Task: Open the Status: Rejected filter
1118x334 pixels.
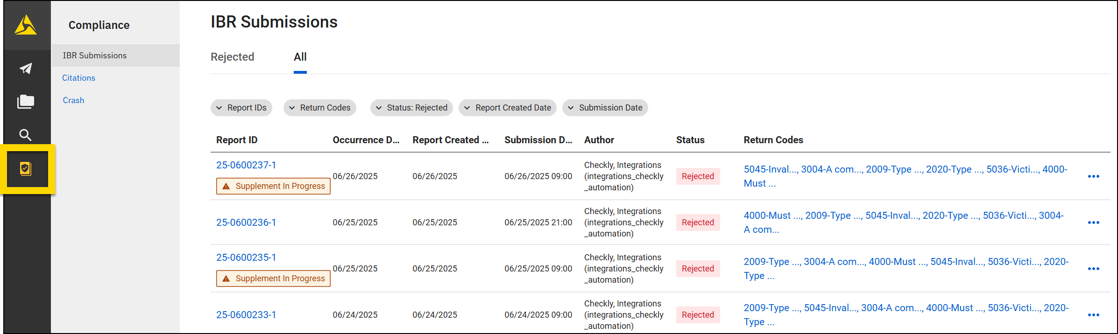Action: 411,108
